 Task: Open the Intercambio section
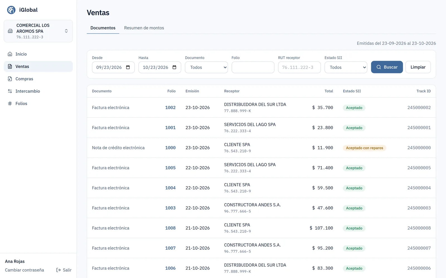click(x=38, y=91)
